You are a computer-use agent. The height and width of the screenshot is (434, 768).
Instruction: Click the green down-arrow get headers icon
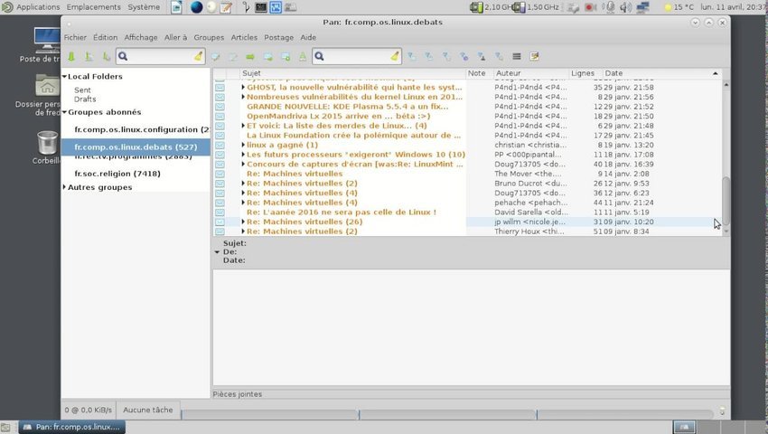(71, 57)
